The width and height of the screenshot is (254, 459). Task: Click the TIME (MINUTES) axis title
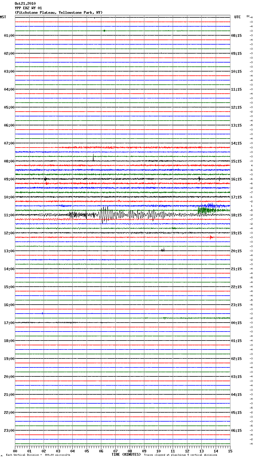tap(126, 455)
